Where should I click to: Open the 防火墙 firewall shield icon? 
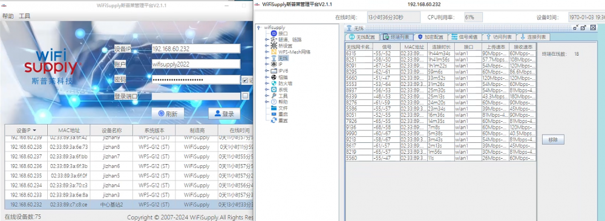point(274,83)
